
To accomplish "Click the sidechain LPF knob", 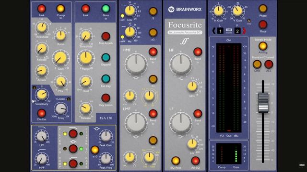I will tap(42, 136).
